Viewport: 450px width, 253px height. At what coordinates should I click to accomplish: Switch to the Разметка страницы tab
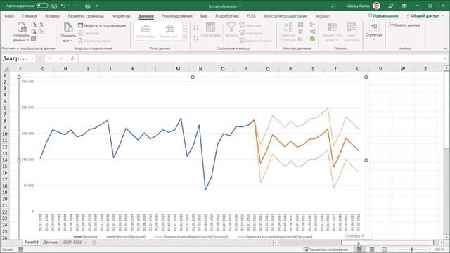(86, 16)
